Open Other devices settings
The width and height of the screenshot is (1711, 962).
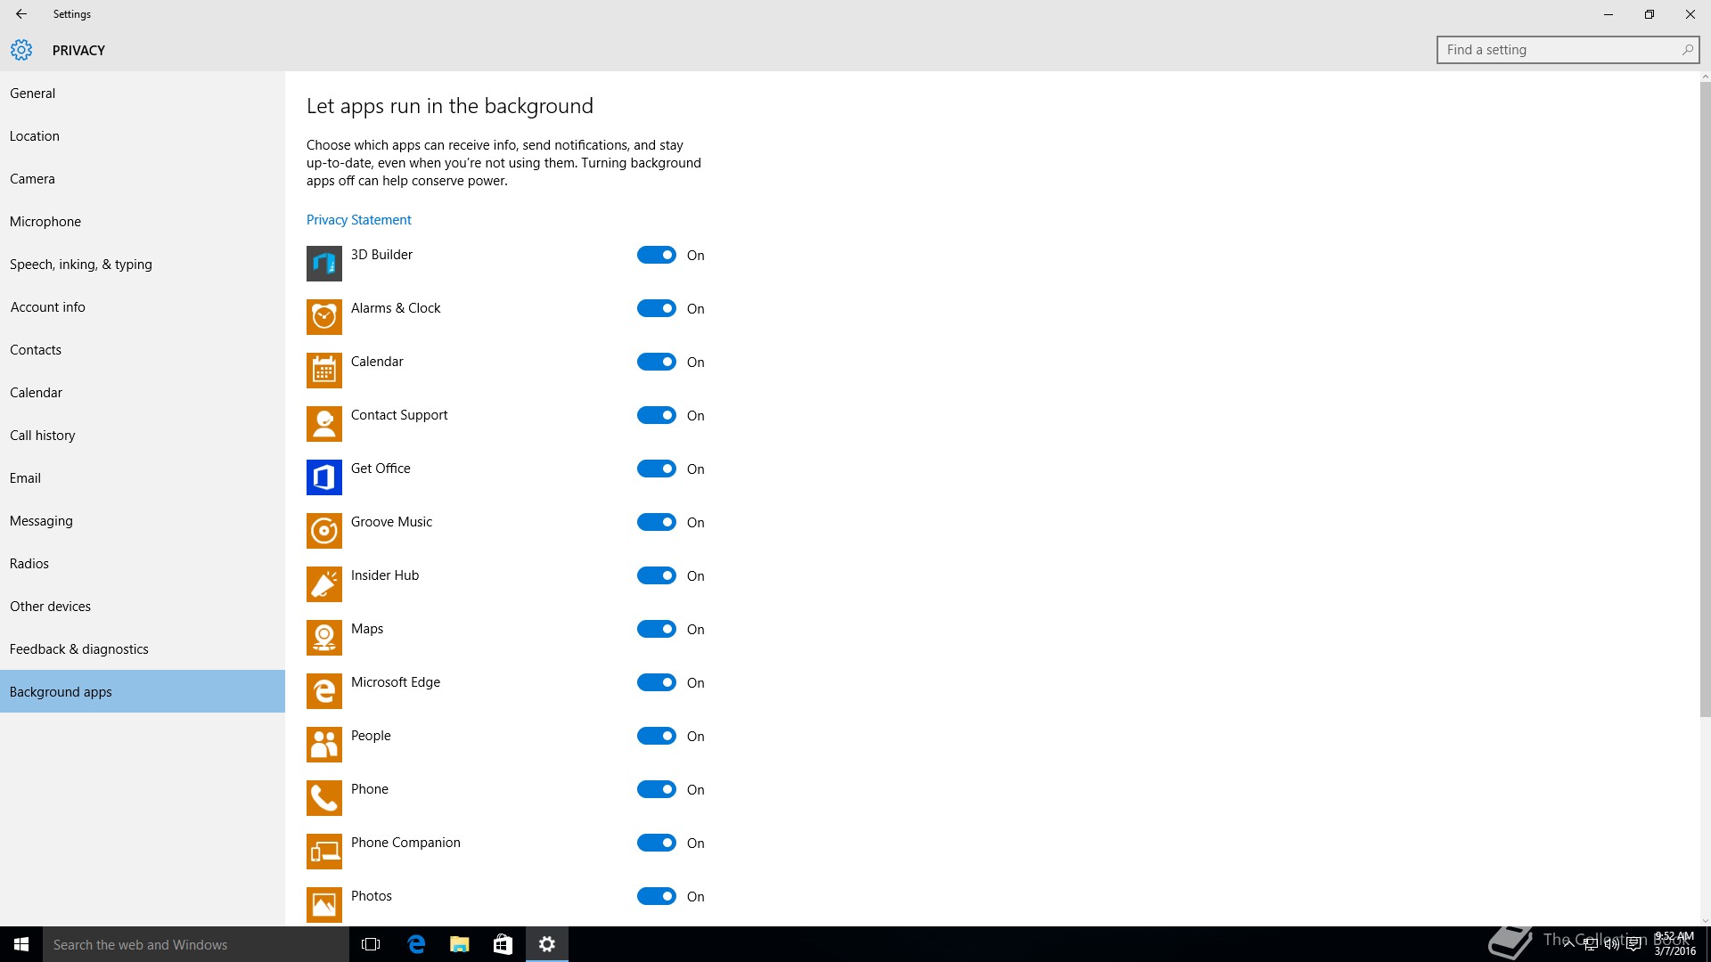pos(143,606)
